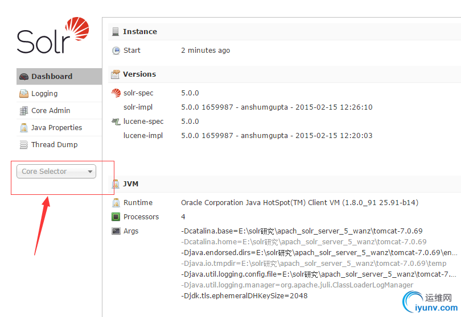Open Java Properties page

tap(59, 128)
